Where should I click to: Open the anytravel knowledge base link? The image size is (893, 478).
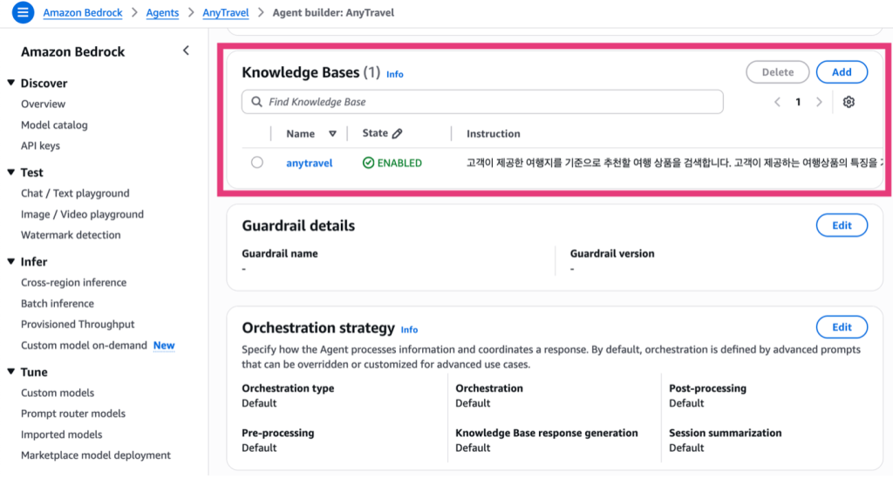310,163
